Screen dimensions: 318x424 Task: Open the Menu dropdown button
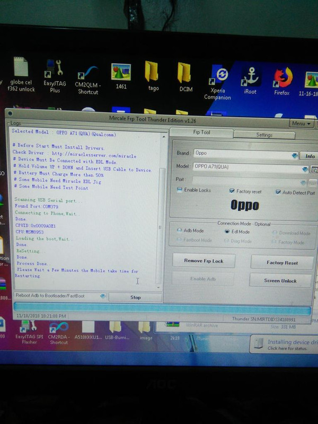[x=301, y=123]
